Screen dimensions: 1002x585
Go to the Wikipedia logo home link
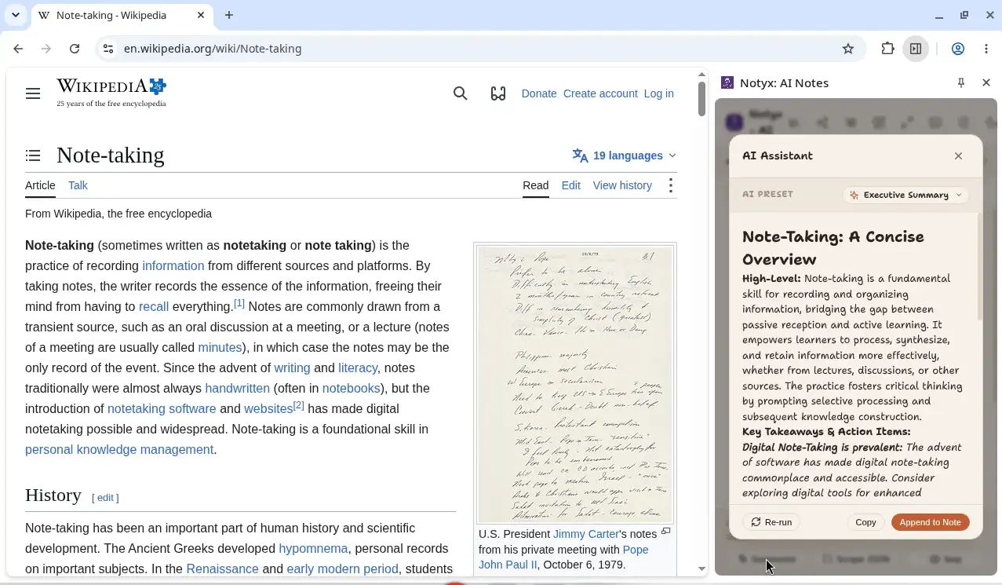click(x=111, y=93)
